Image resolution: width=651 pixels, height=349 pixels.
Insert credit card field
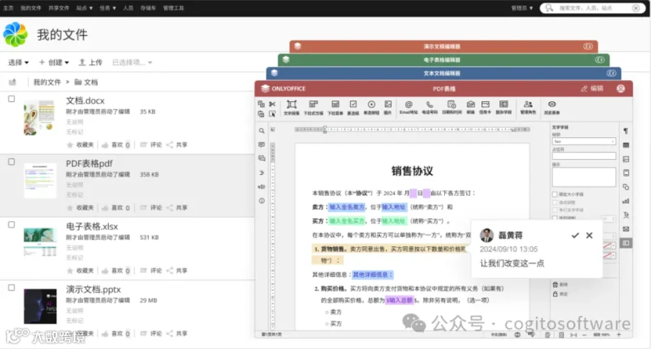click(485, 108)
